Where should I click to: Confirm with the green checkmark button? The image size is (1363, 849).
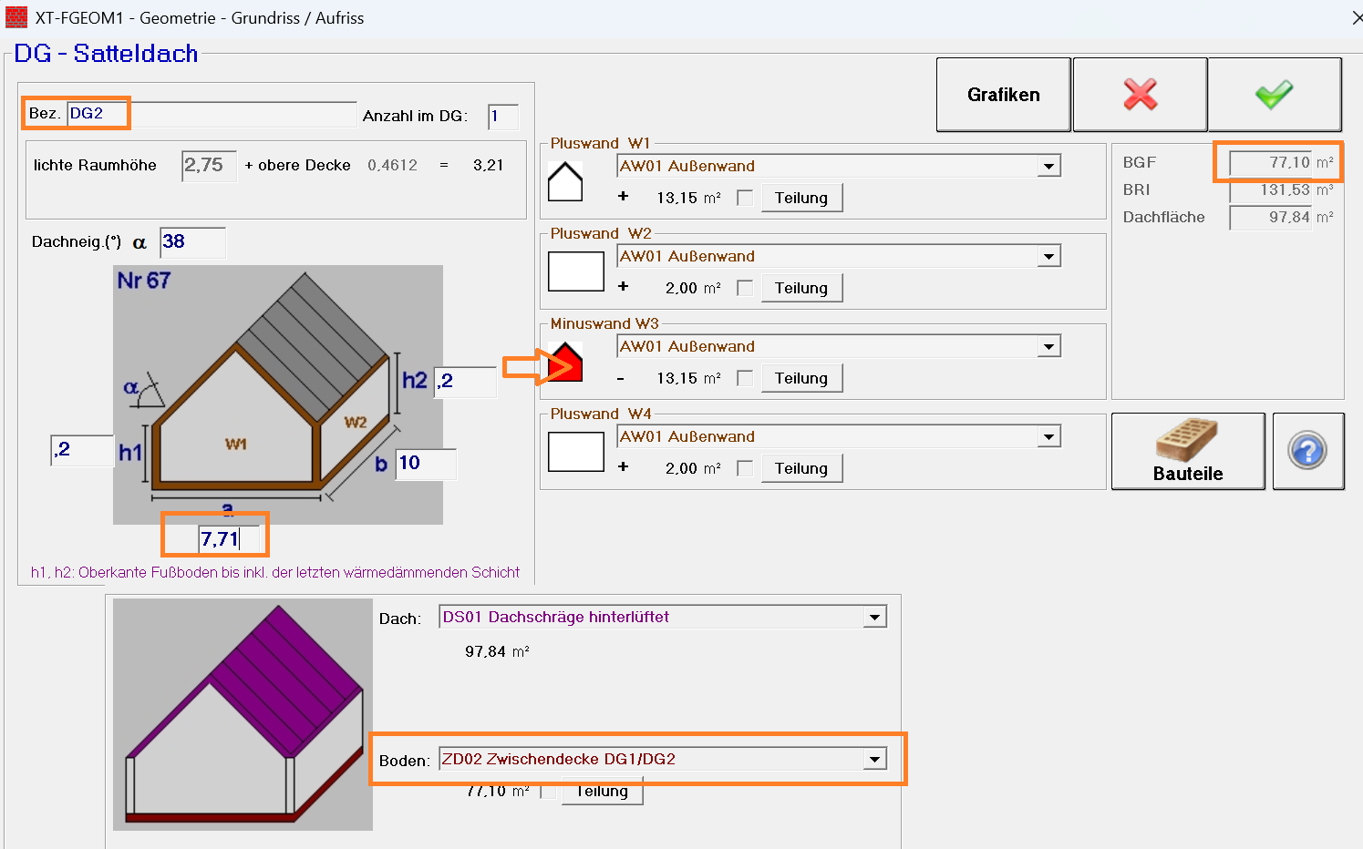1274,95
